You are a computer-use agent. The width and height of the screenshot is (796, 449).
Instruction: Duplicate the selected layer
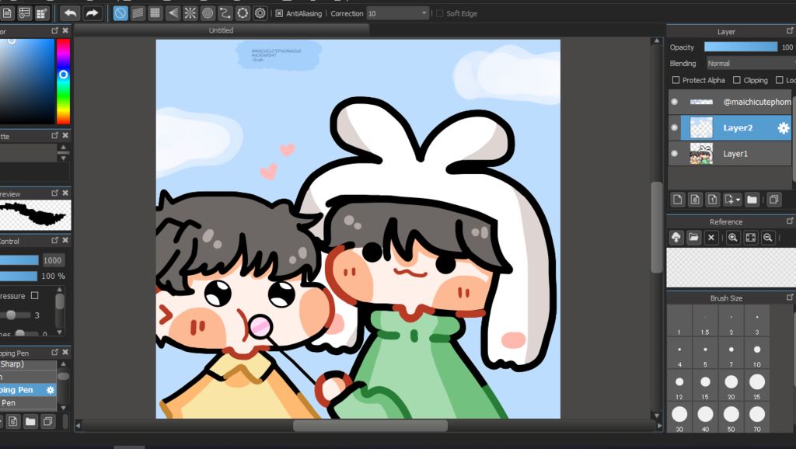tap(773, 200)
